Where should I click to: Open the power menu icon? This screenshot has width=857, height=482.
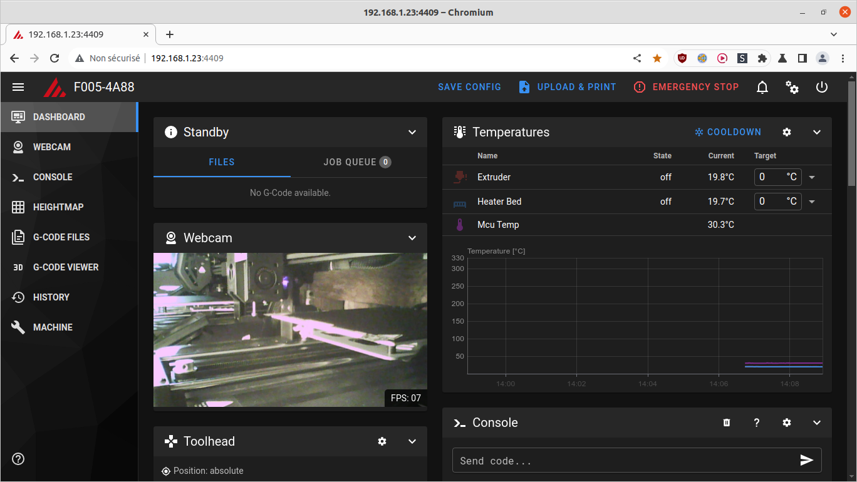coord(823,87)
